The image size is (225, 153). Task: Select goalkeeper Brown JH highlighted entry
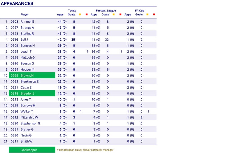pyautogui.click(x=32, y=75)
